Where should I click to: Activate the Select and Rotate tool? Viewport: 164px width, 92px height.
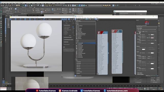pyautogui.click(x=28, y=5)
